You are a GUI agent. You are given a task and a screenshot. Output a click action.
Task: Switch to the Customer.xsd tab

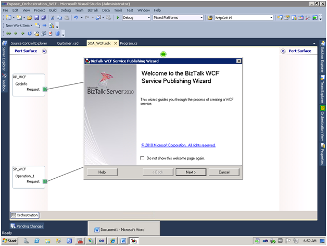pos(68,43)
